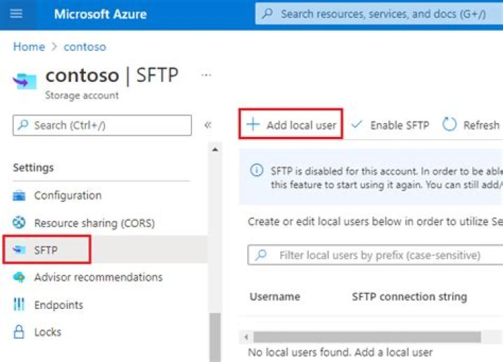
Task: Focus the global search resources box
Action: tap(379, 14)
